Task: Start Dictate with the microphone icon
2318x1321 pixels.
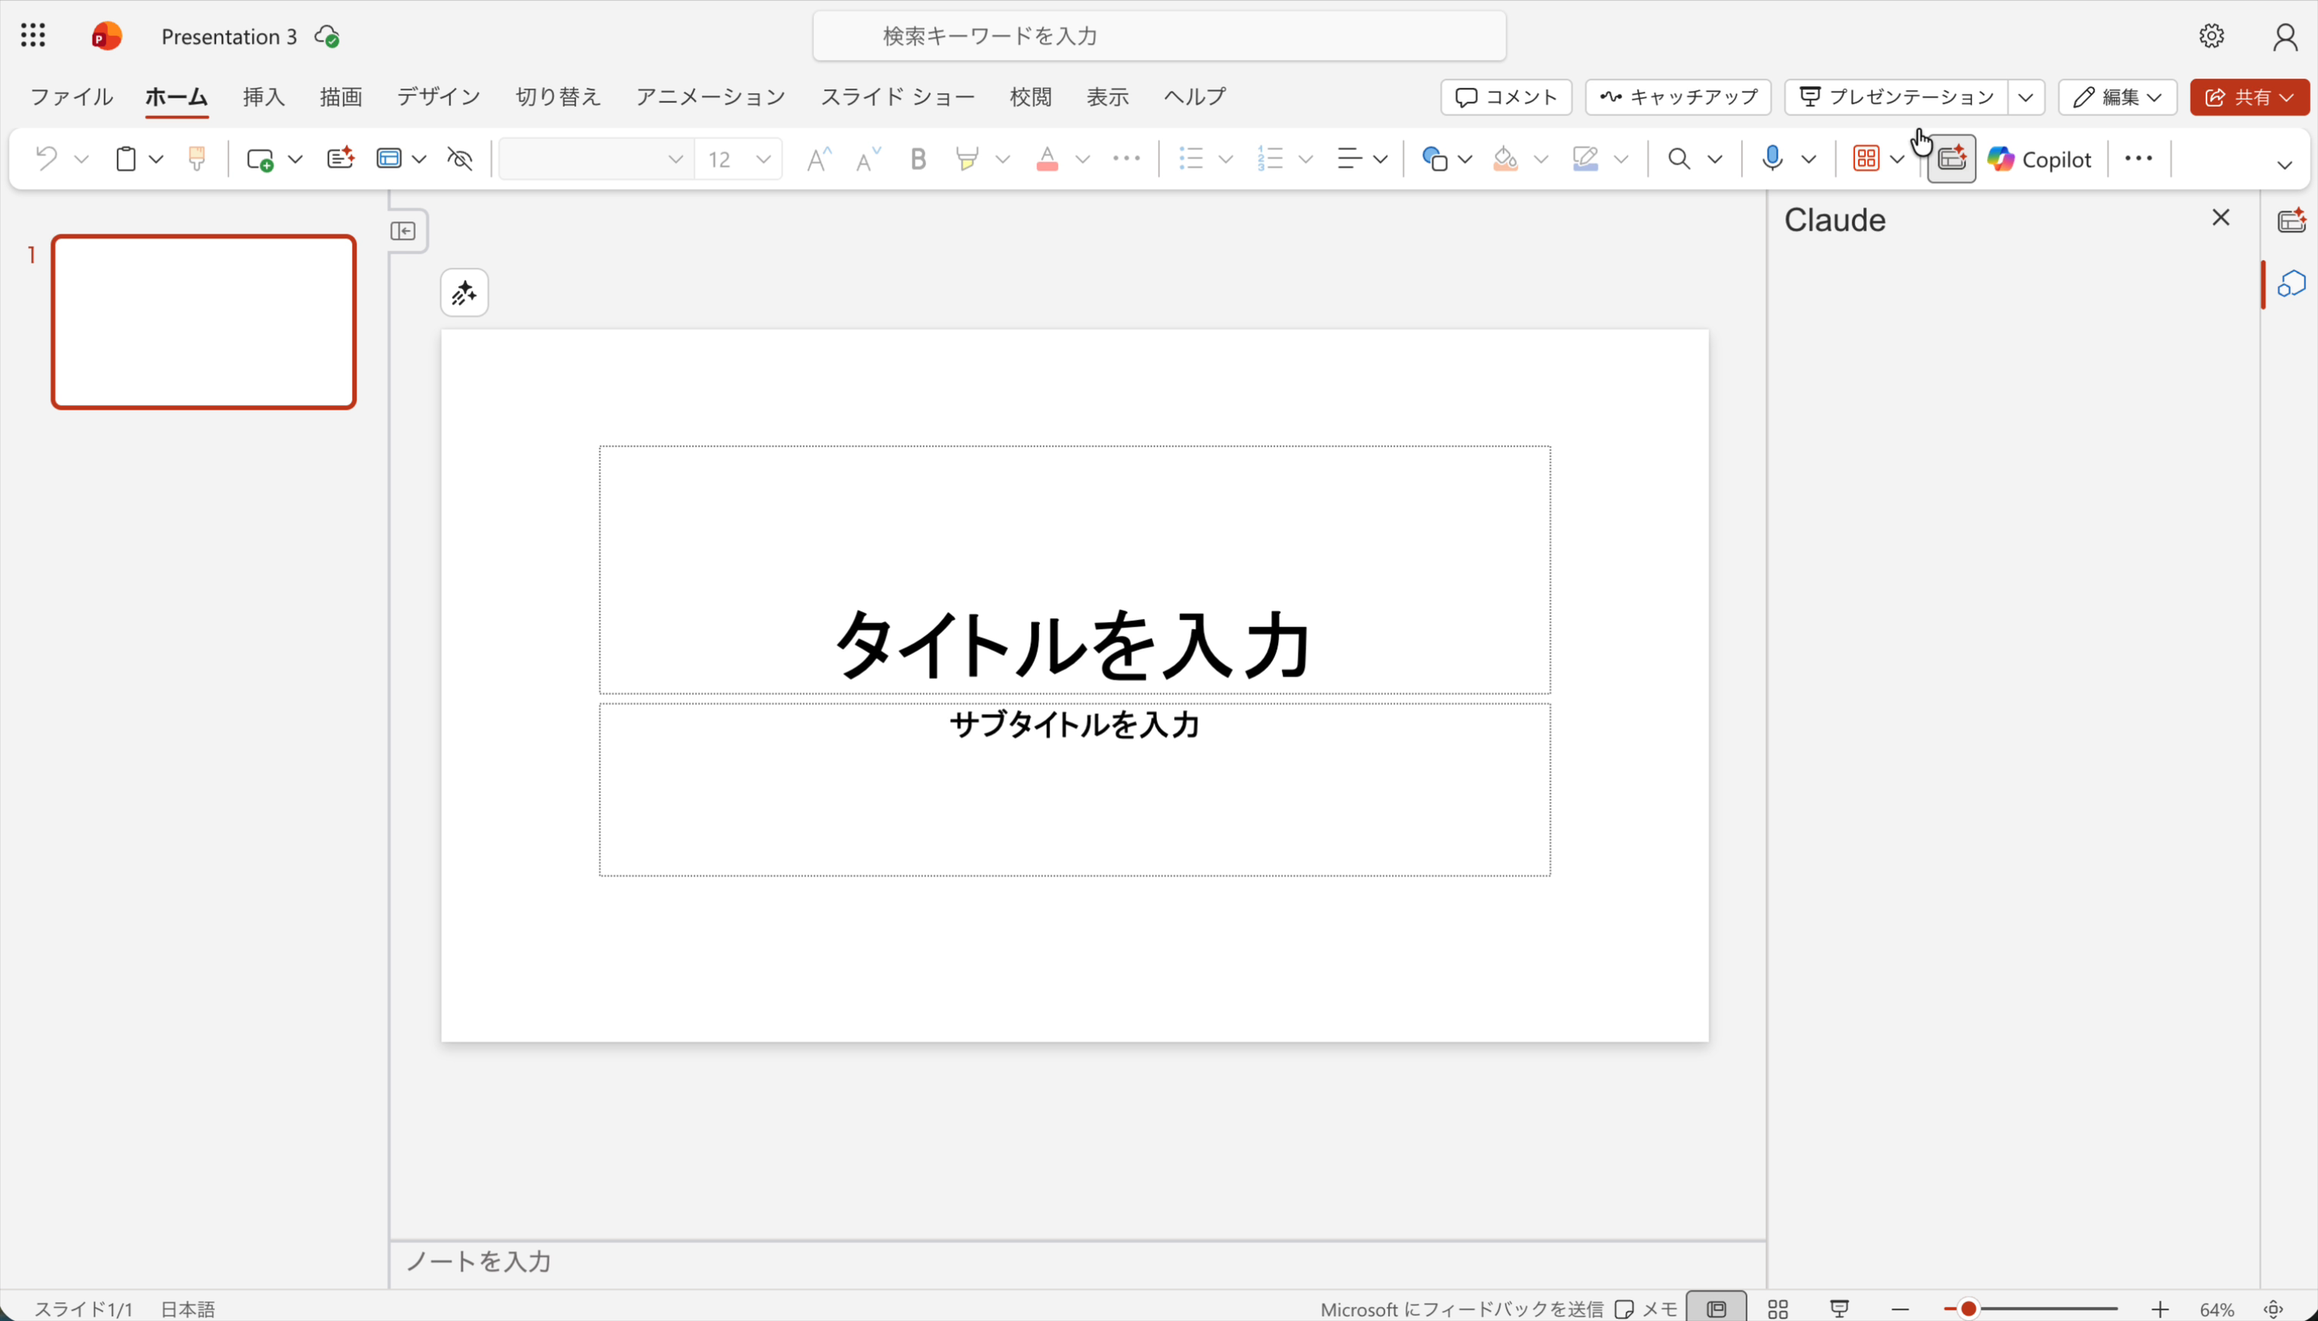Action: (1772, 158)
